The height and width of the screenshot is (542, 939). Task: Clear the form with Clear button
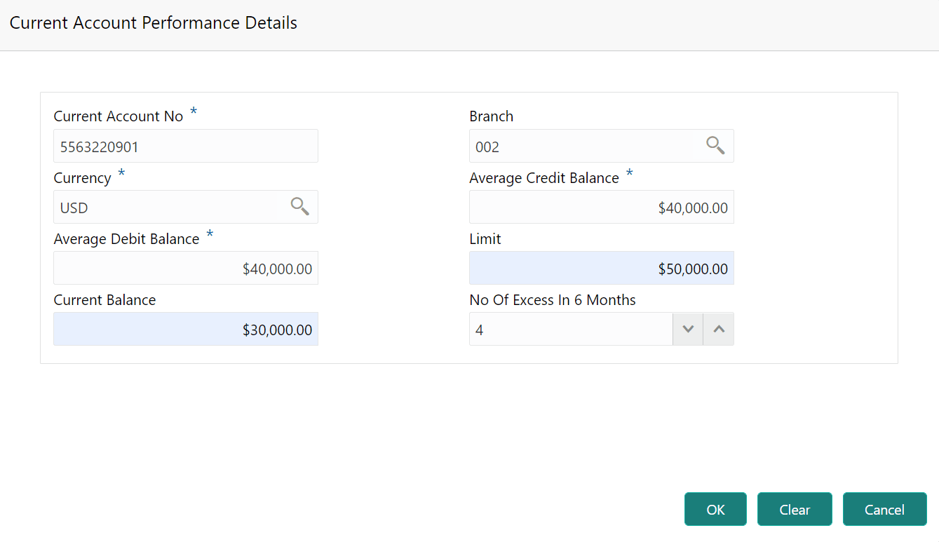click(795, 510)
